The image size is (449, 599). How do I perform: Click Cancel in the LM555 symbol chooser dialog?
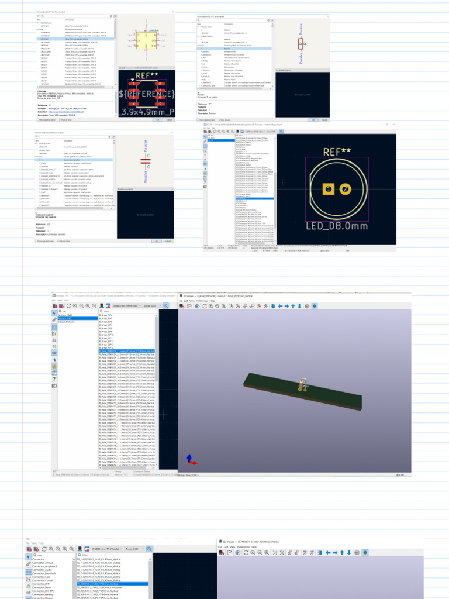[169, 119]
